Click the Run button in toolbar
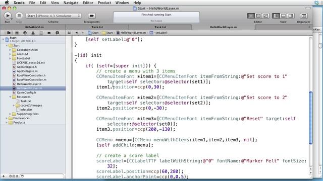This screenshot has height=181, width=323. [x=8, y=16]
